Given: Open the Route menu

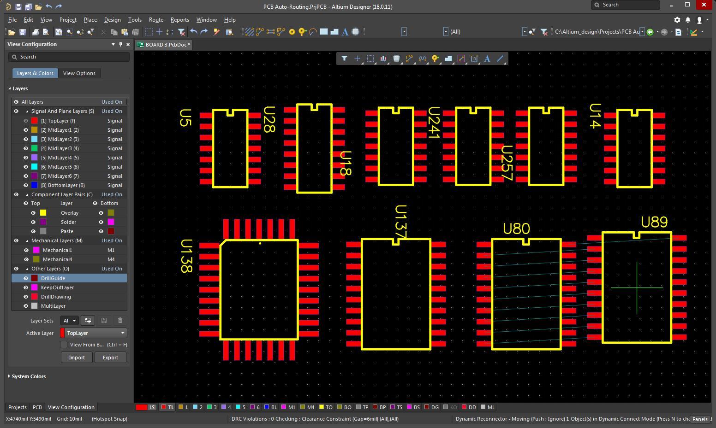Looking at the screenshot, I should [x=156, y=20].
